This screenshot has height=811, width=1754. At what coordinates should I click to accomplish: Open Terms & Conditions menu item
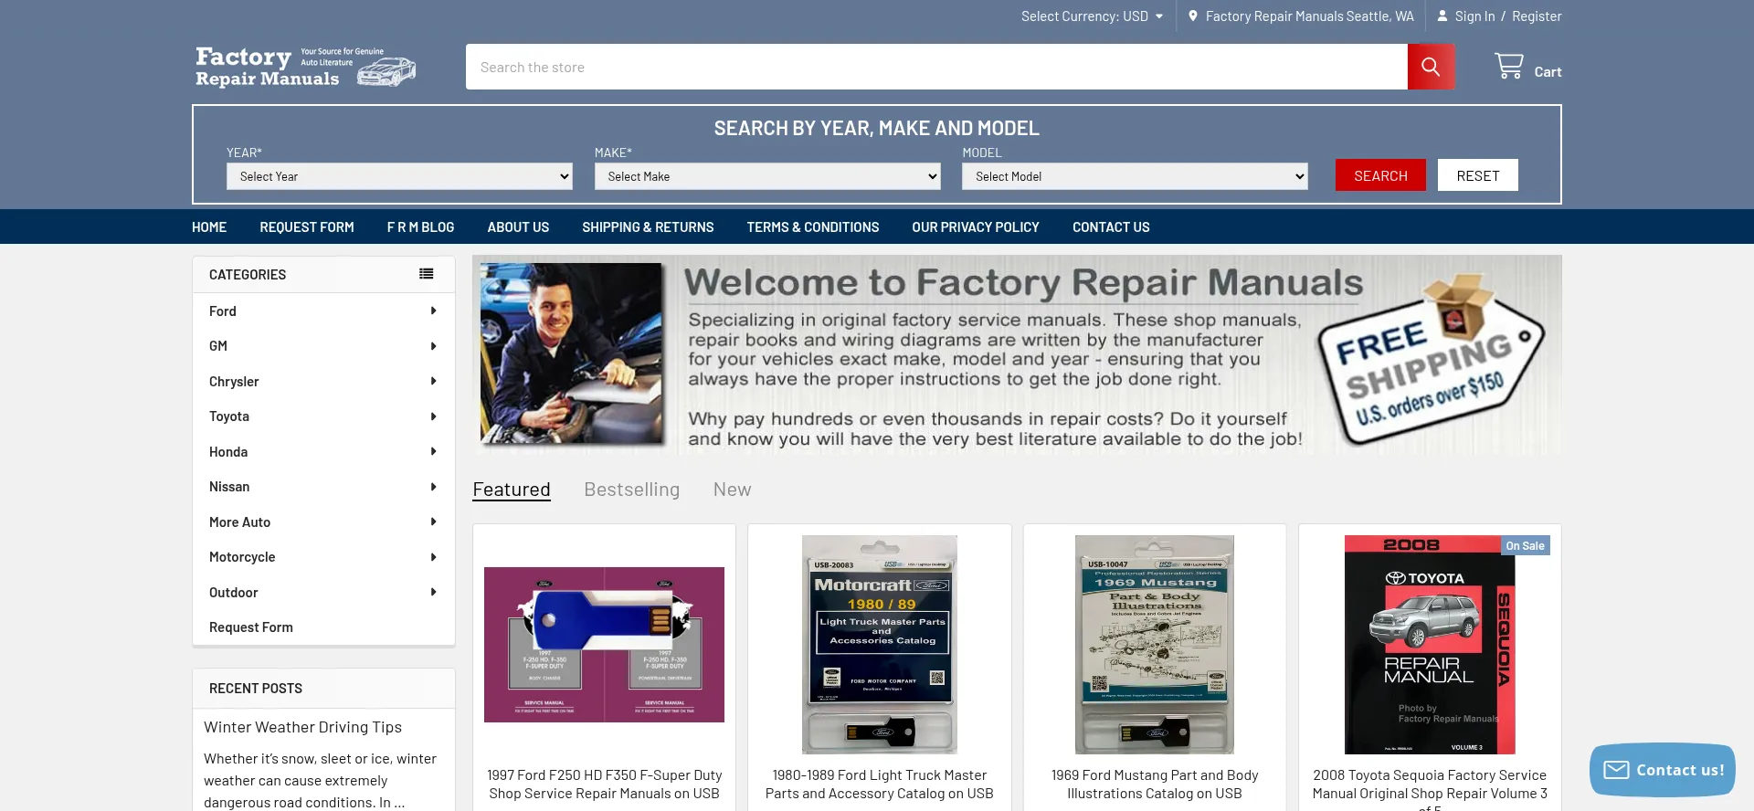coord(813,226)
